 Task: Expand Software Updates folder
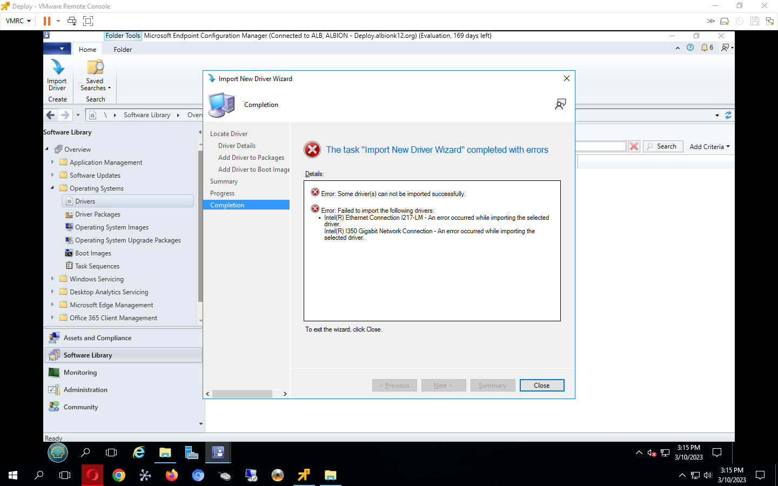pos(52,175)
